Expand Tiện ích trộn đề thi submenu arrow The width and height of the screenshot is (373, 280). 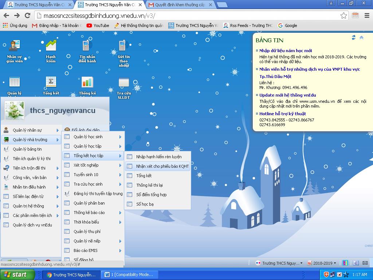(58, 168)
